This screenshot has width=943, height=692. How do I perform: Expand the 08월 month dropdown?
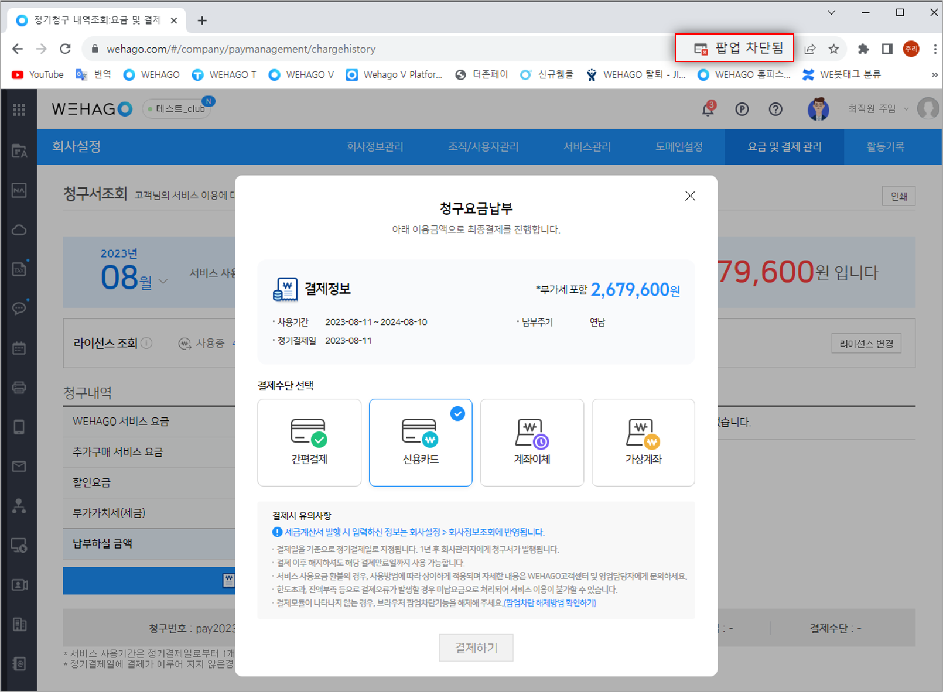pos(163,282)
